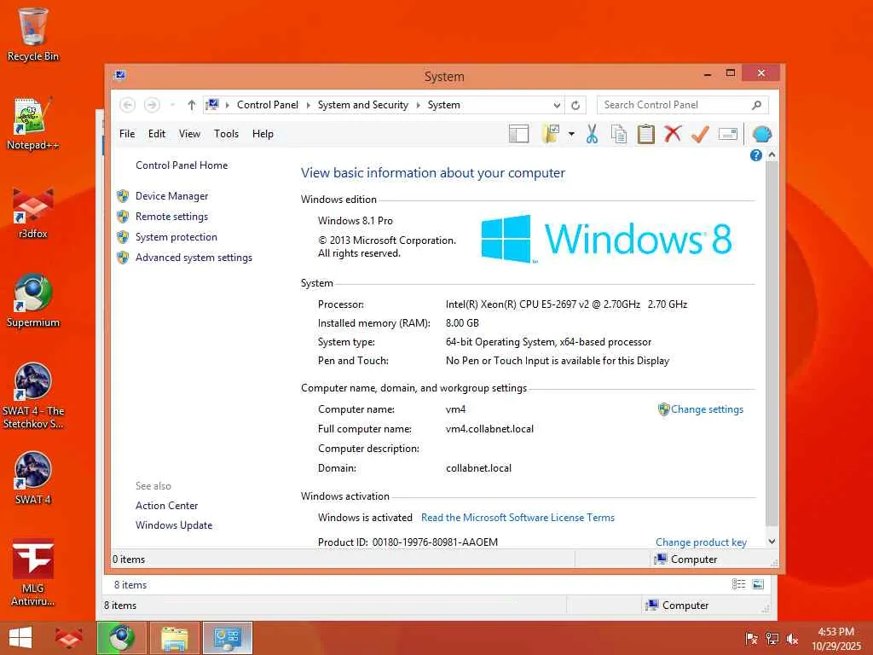Image resolution: width=873 pixels, height=655 pixels.
Task: Select the MLG Antiviru... desktop icon
Action: pyautogui.click(x=33, y=573)
